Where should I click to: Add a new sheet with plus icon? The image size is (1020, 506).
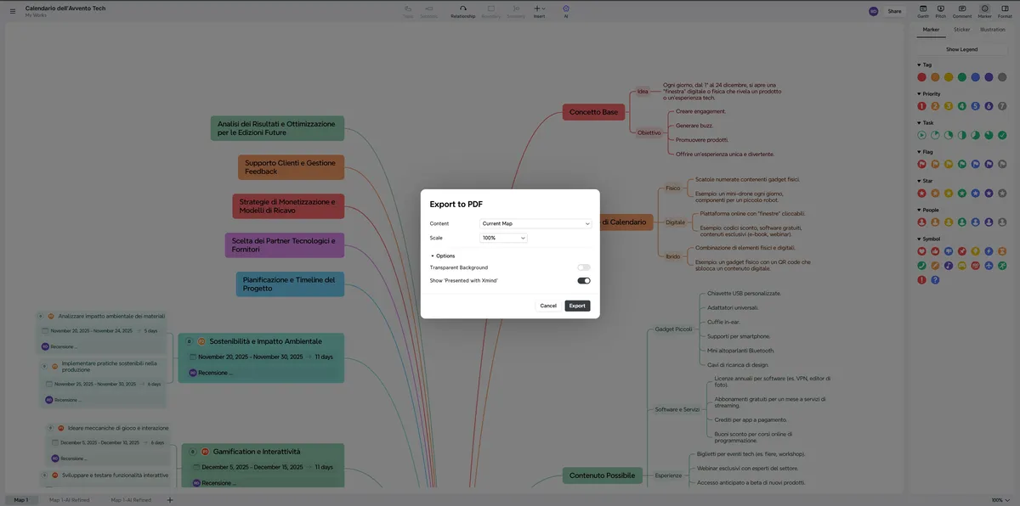[170, 500]
